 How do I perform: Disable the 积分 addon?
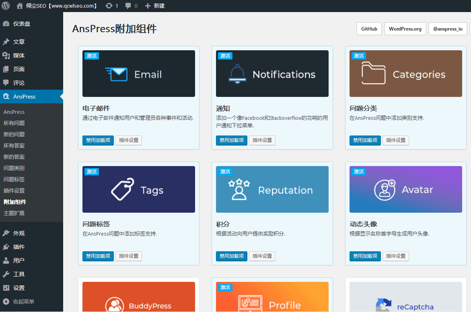232,256
